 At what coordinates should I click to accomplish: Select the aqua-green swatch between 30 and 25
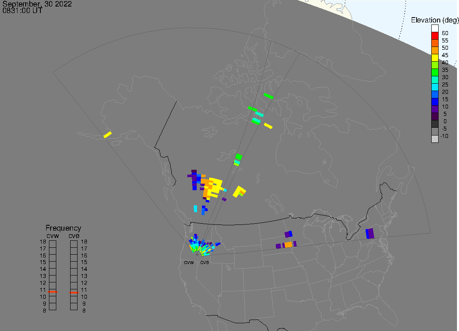435,80
